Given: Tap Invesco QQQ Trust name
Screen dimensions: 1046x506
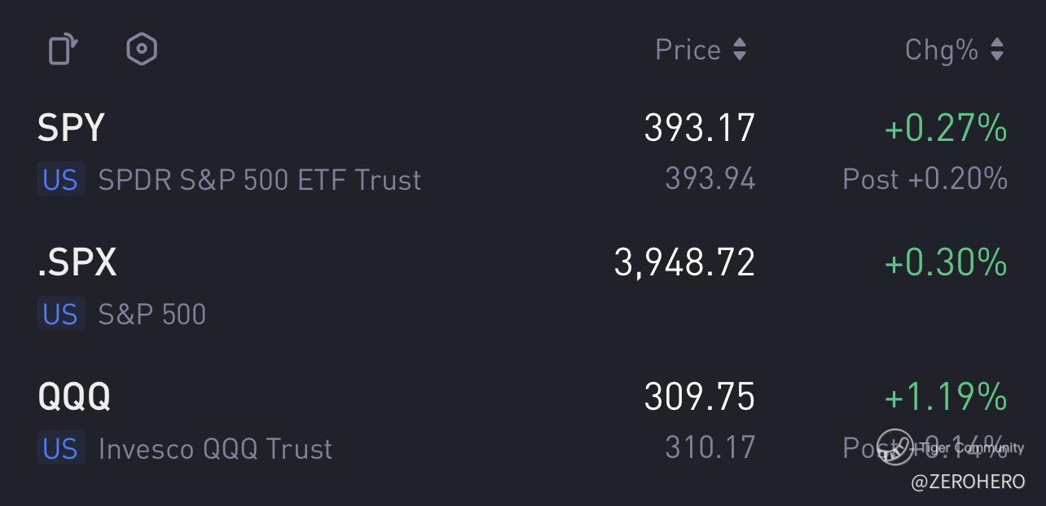Looking at the screenshot, I should (215, 449).
